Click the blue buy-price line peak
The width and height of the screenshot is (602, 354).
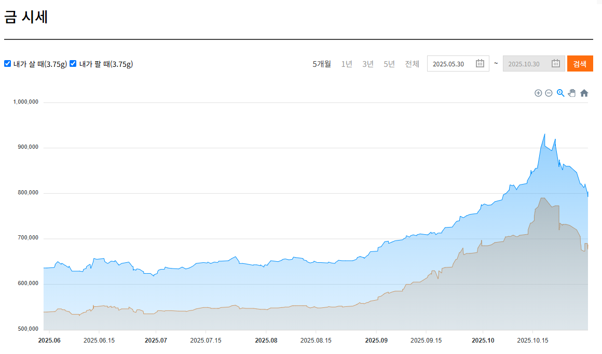click(x=544, y=135)
